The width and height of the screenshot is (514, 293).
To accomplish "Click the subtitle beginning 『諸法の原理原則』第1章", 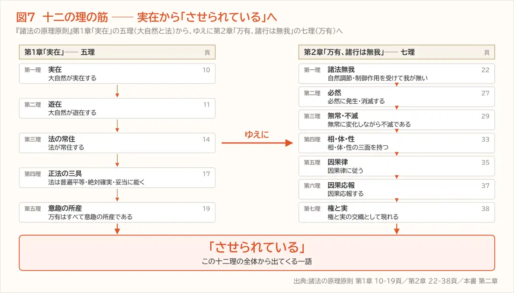I will pos(178,31).
